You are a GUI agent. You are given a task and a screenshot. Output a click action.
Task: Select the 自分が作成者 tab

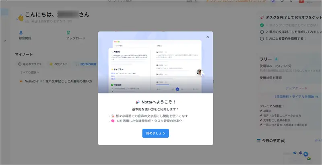coord(86,64)
